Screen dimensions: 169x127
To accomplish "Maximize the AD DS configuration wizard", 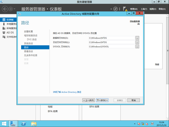I will [x=134, y=13].
